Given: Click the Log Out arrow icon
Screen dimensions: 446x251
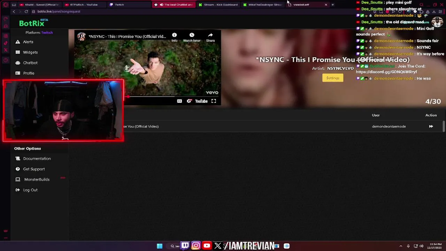Looking at the screenshot, I should click(x=18, y=190).
